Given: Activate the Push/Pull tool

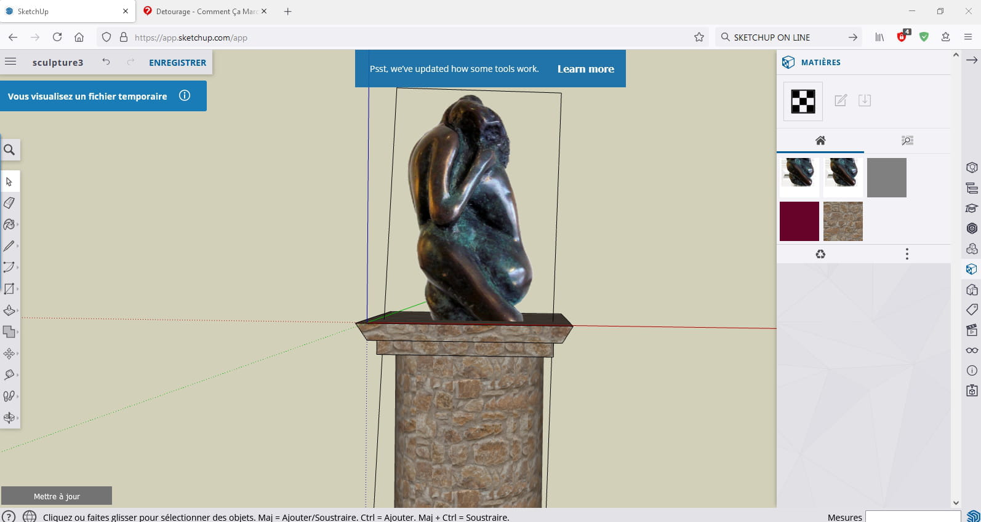Looking at the screenshot, I should [x=9, y=310].
